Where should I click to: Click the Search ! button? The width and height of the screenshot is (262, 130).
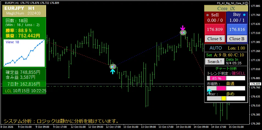coord(215,62)
